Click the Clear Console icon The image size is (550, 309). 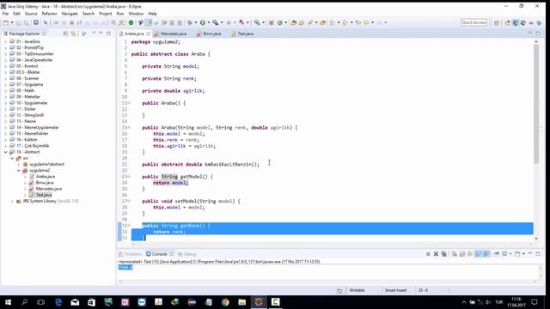(x=455, y=254)
